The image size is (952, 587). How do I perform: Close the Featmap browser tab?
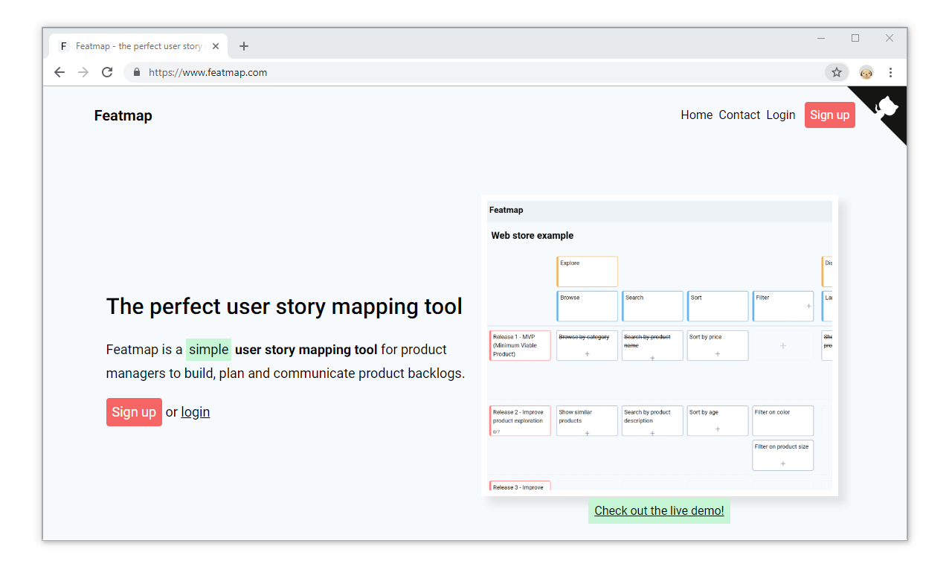(x=216, y=46)
